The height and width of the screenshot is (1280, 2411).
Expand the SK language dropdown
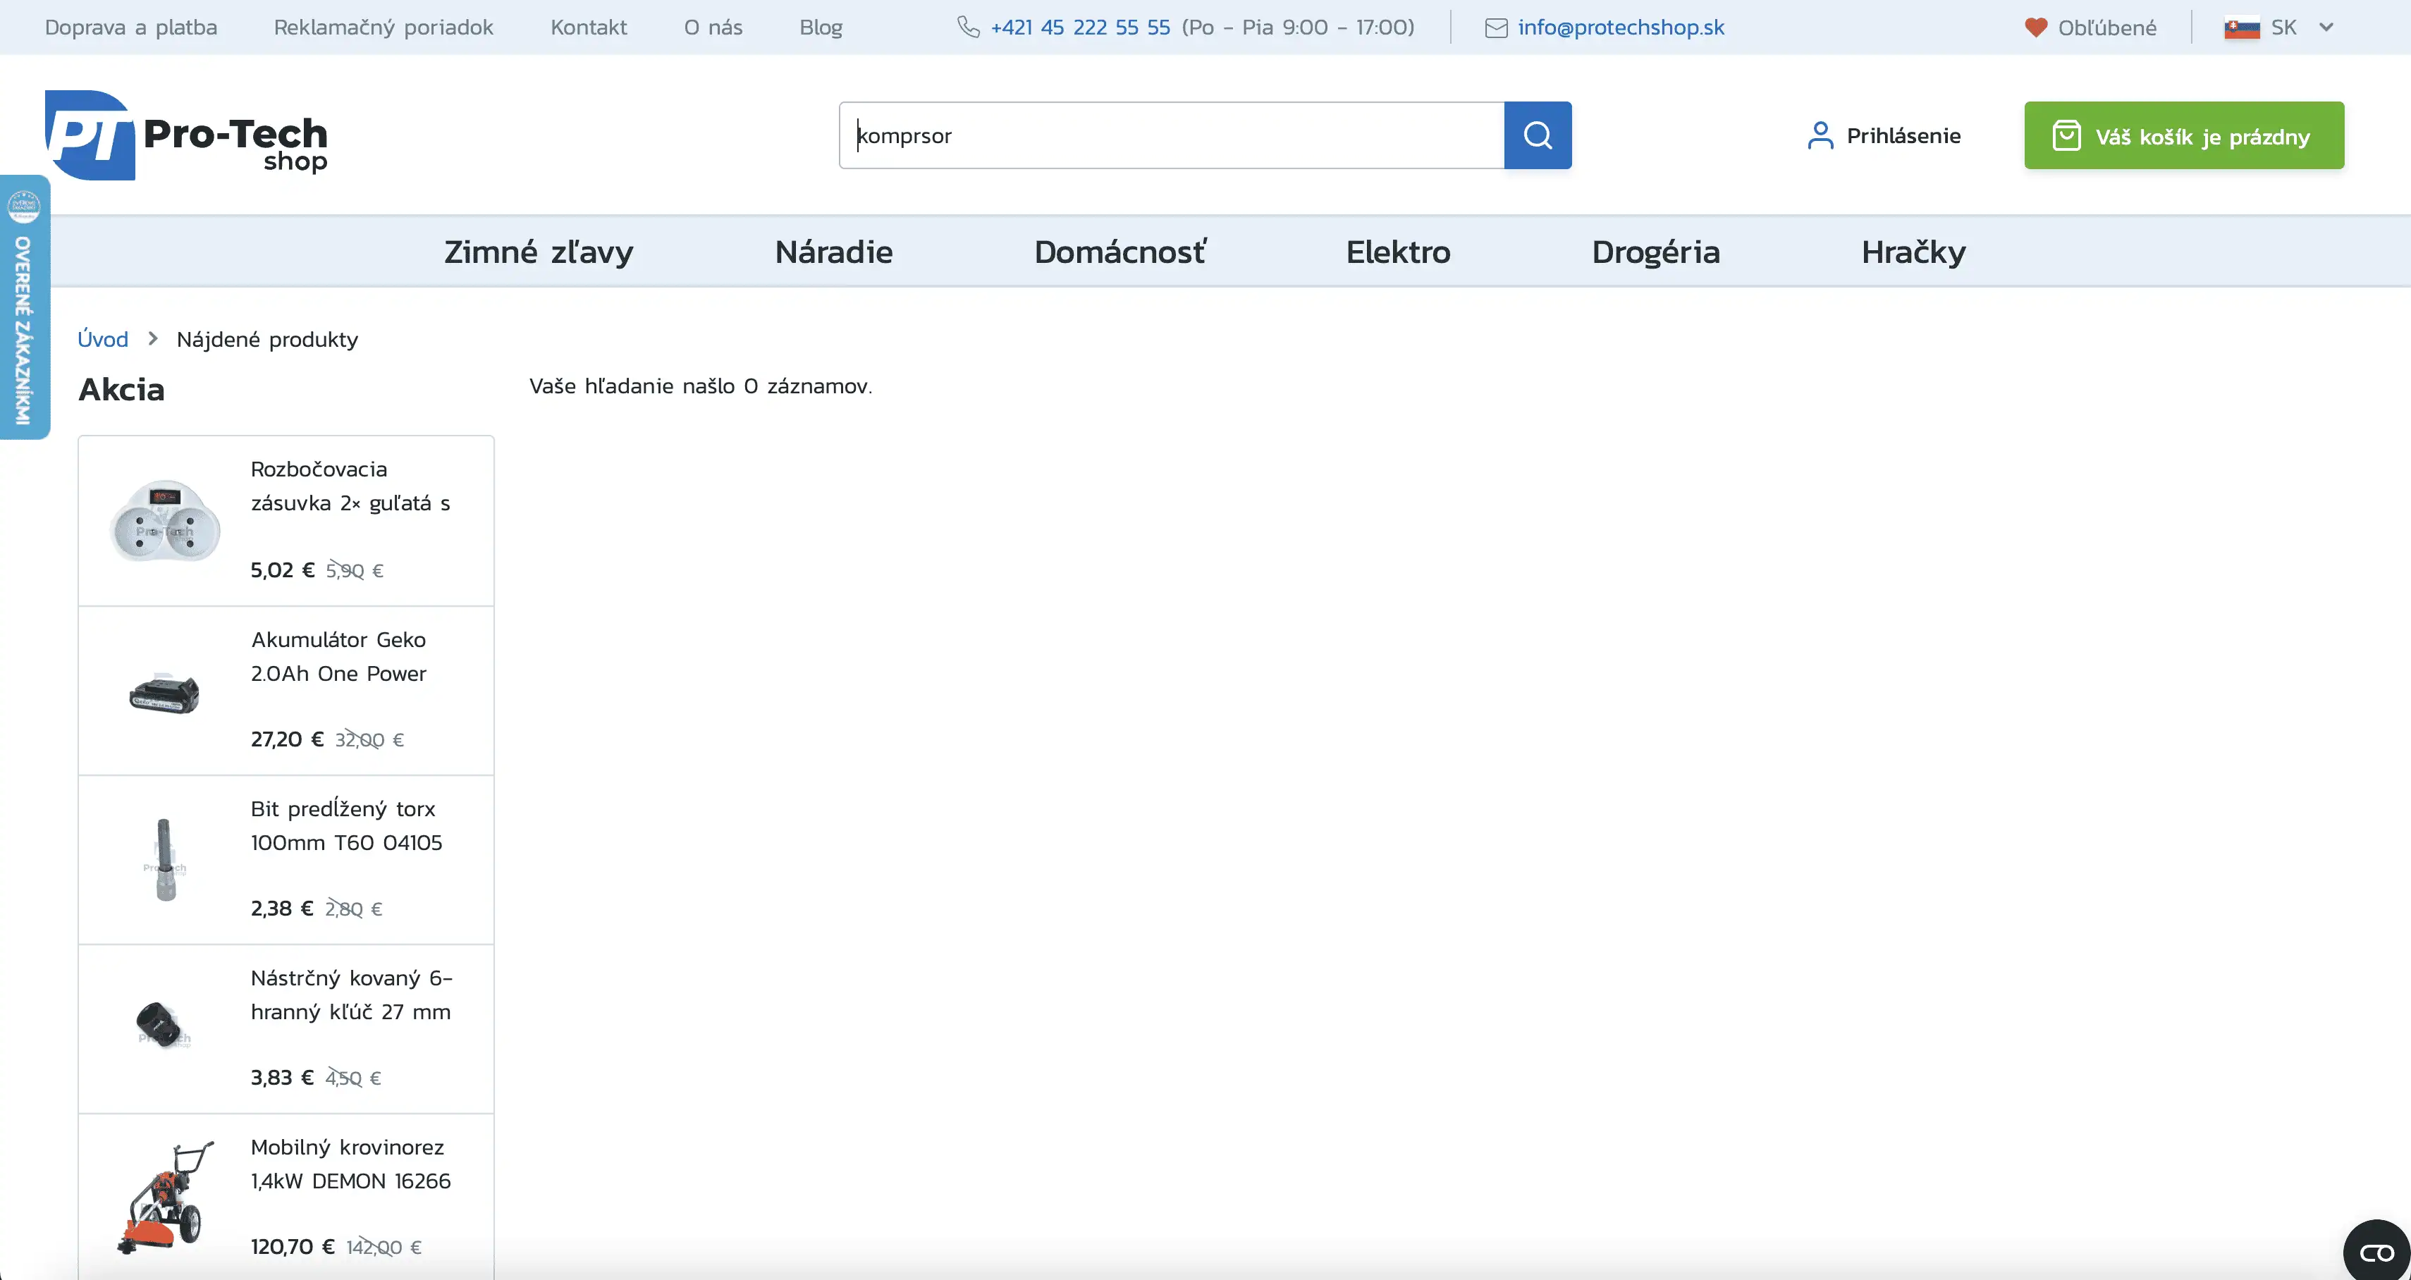click(2326, 27)
